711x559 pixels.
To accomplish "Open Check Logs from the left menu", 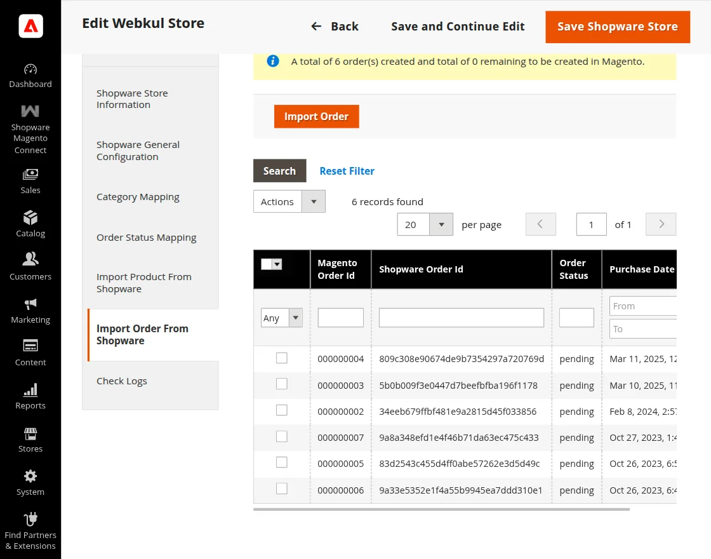I will (x=121, y=381).
